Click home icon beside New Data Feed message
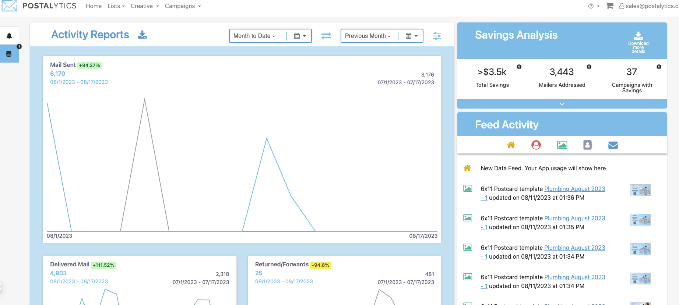679x305 pixels. [x=467, y=168]
